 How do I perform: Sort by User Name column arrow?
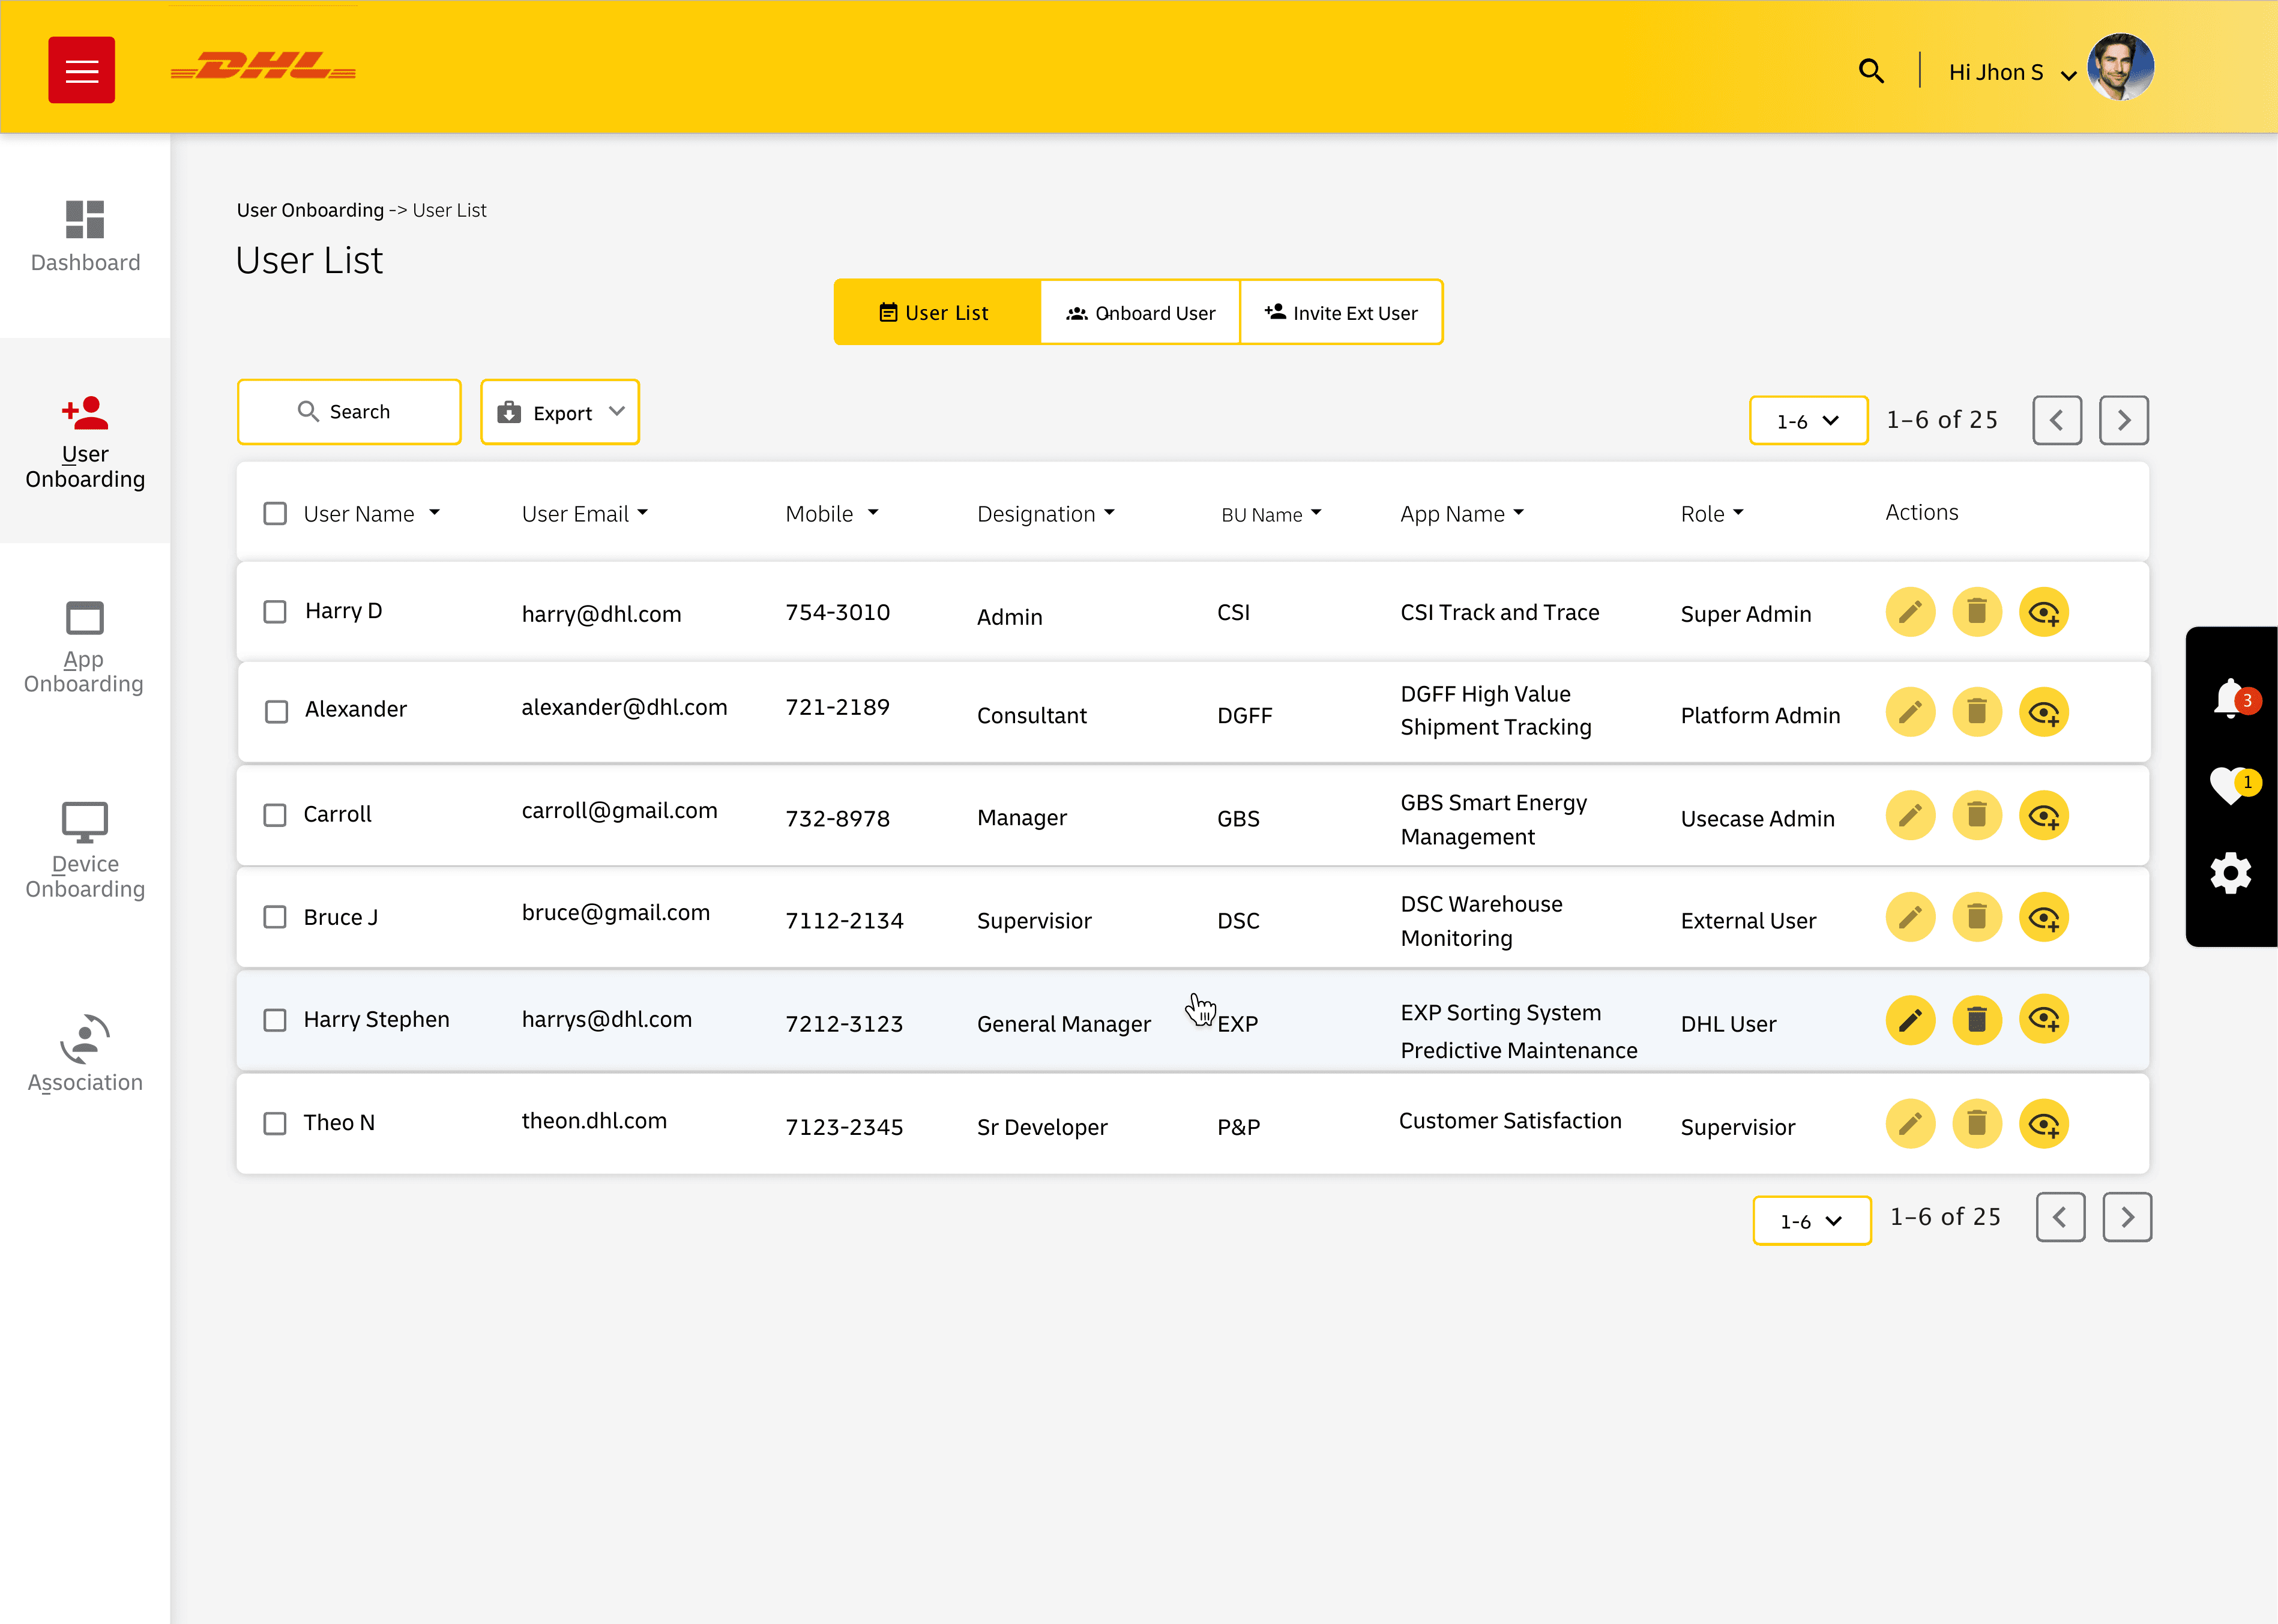click(x=434, y=512)
